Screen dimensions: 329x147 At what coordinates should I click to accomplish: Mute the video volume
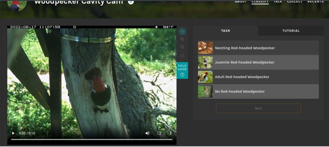click(x=147, y=133)
